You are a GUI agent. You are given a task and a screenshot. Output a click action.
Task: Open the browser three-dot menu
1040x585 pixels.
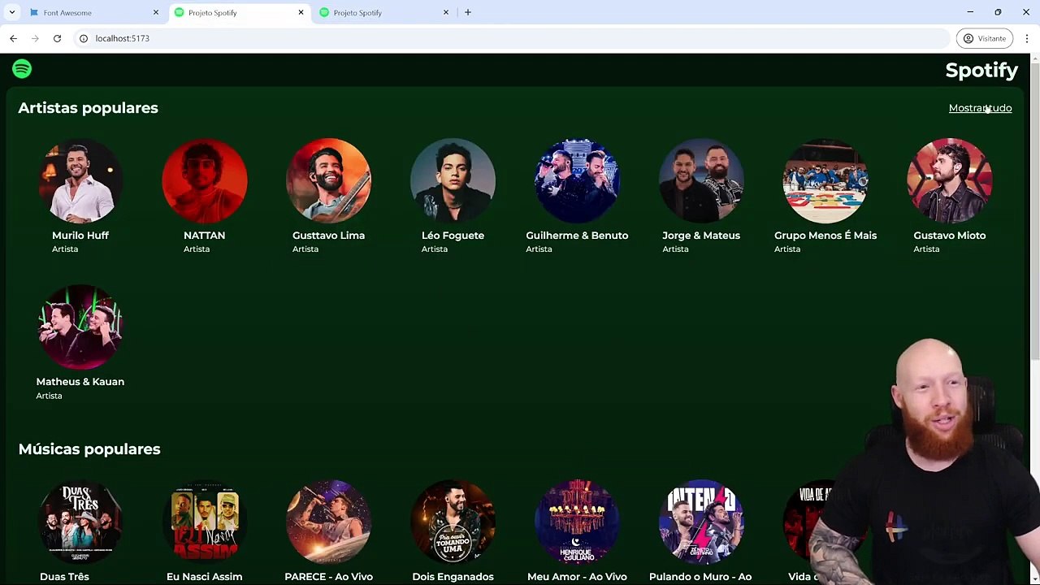pyautogui.click(x=1027, y=38)
